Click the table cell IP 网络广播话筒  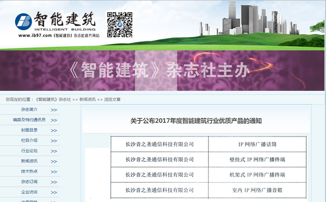[x=258, y=144]
